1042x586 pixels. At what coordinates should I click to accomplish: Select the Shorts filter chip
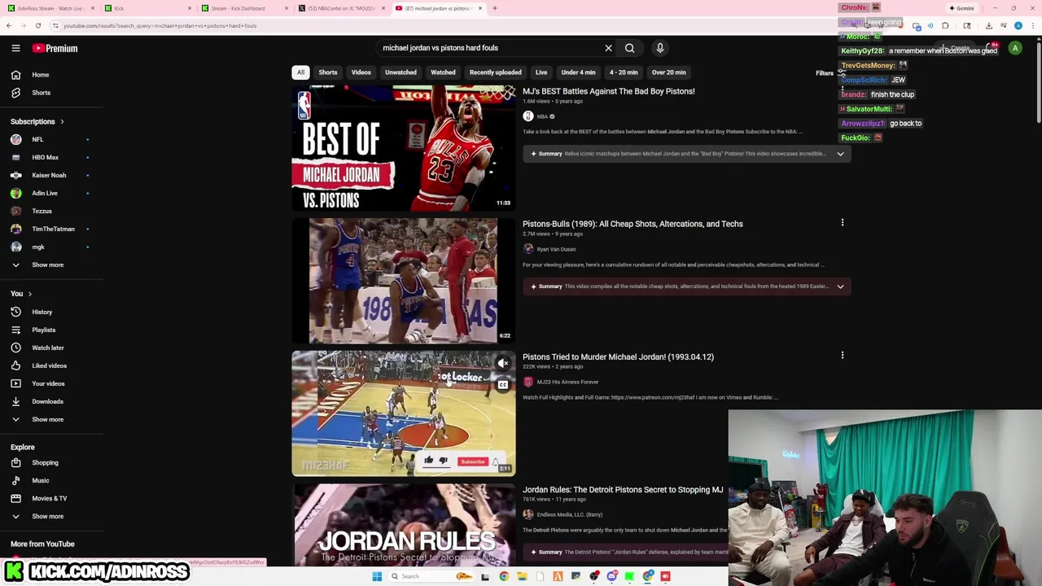pos(328,72)
